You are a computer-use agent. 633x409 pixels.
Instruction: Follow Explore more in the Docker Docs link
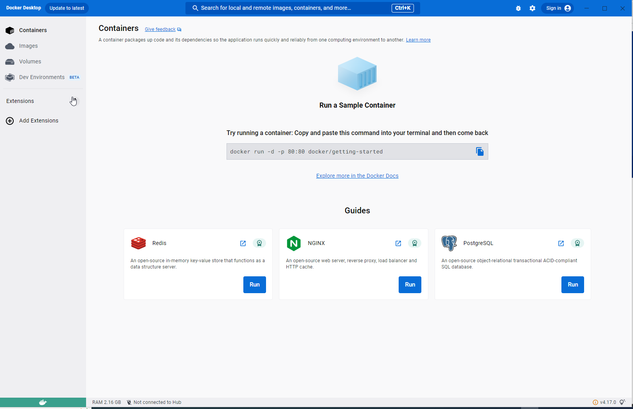[x=357, y=176]
